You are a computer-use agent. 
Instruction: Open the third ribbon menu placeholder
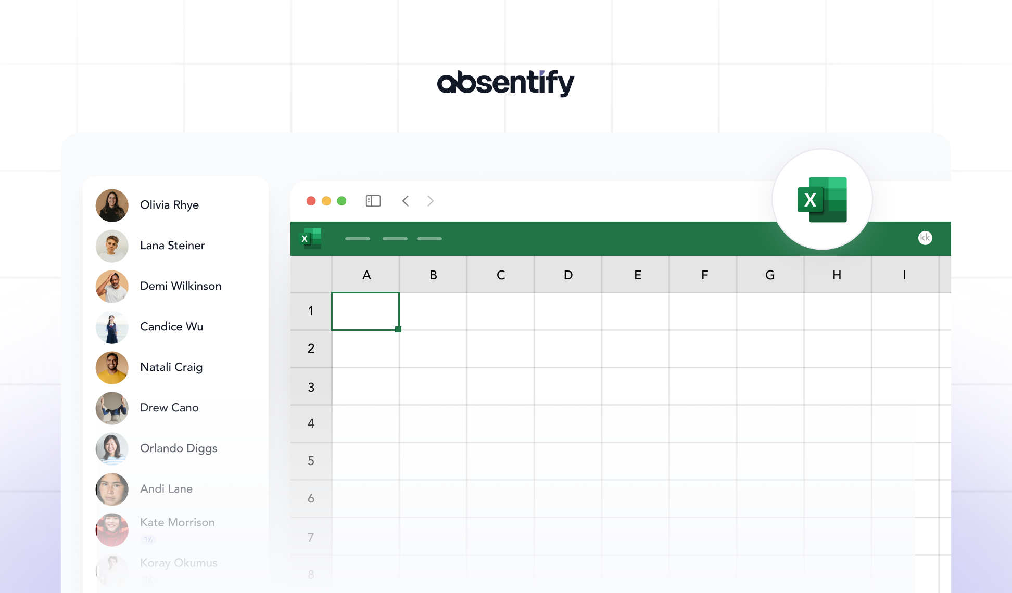pyautogui.click(x=429, y=239)
